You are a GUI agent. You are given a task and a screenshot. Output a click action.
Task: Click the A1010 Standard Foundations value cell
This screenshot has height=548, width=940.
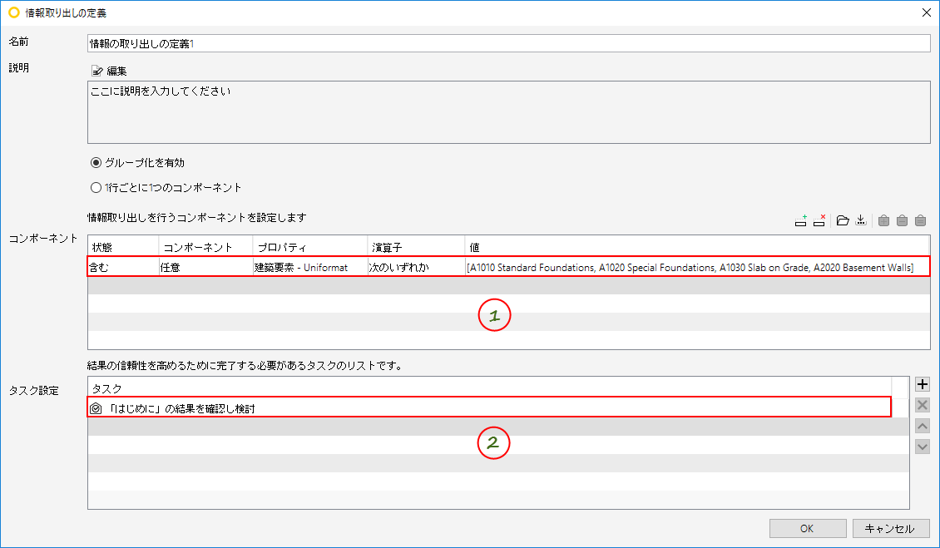697,268
